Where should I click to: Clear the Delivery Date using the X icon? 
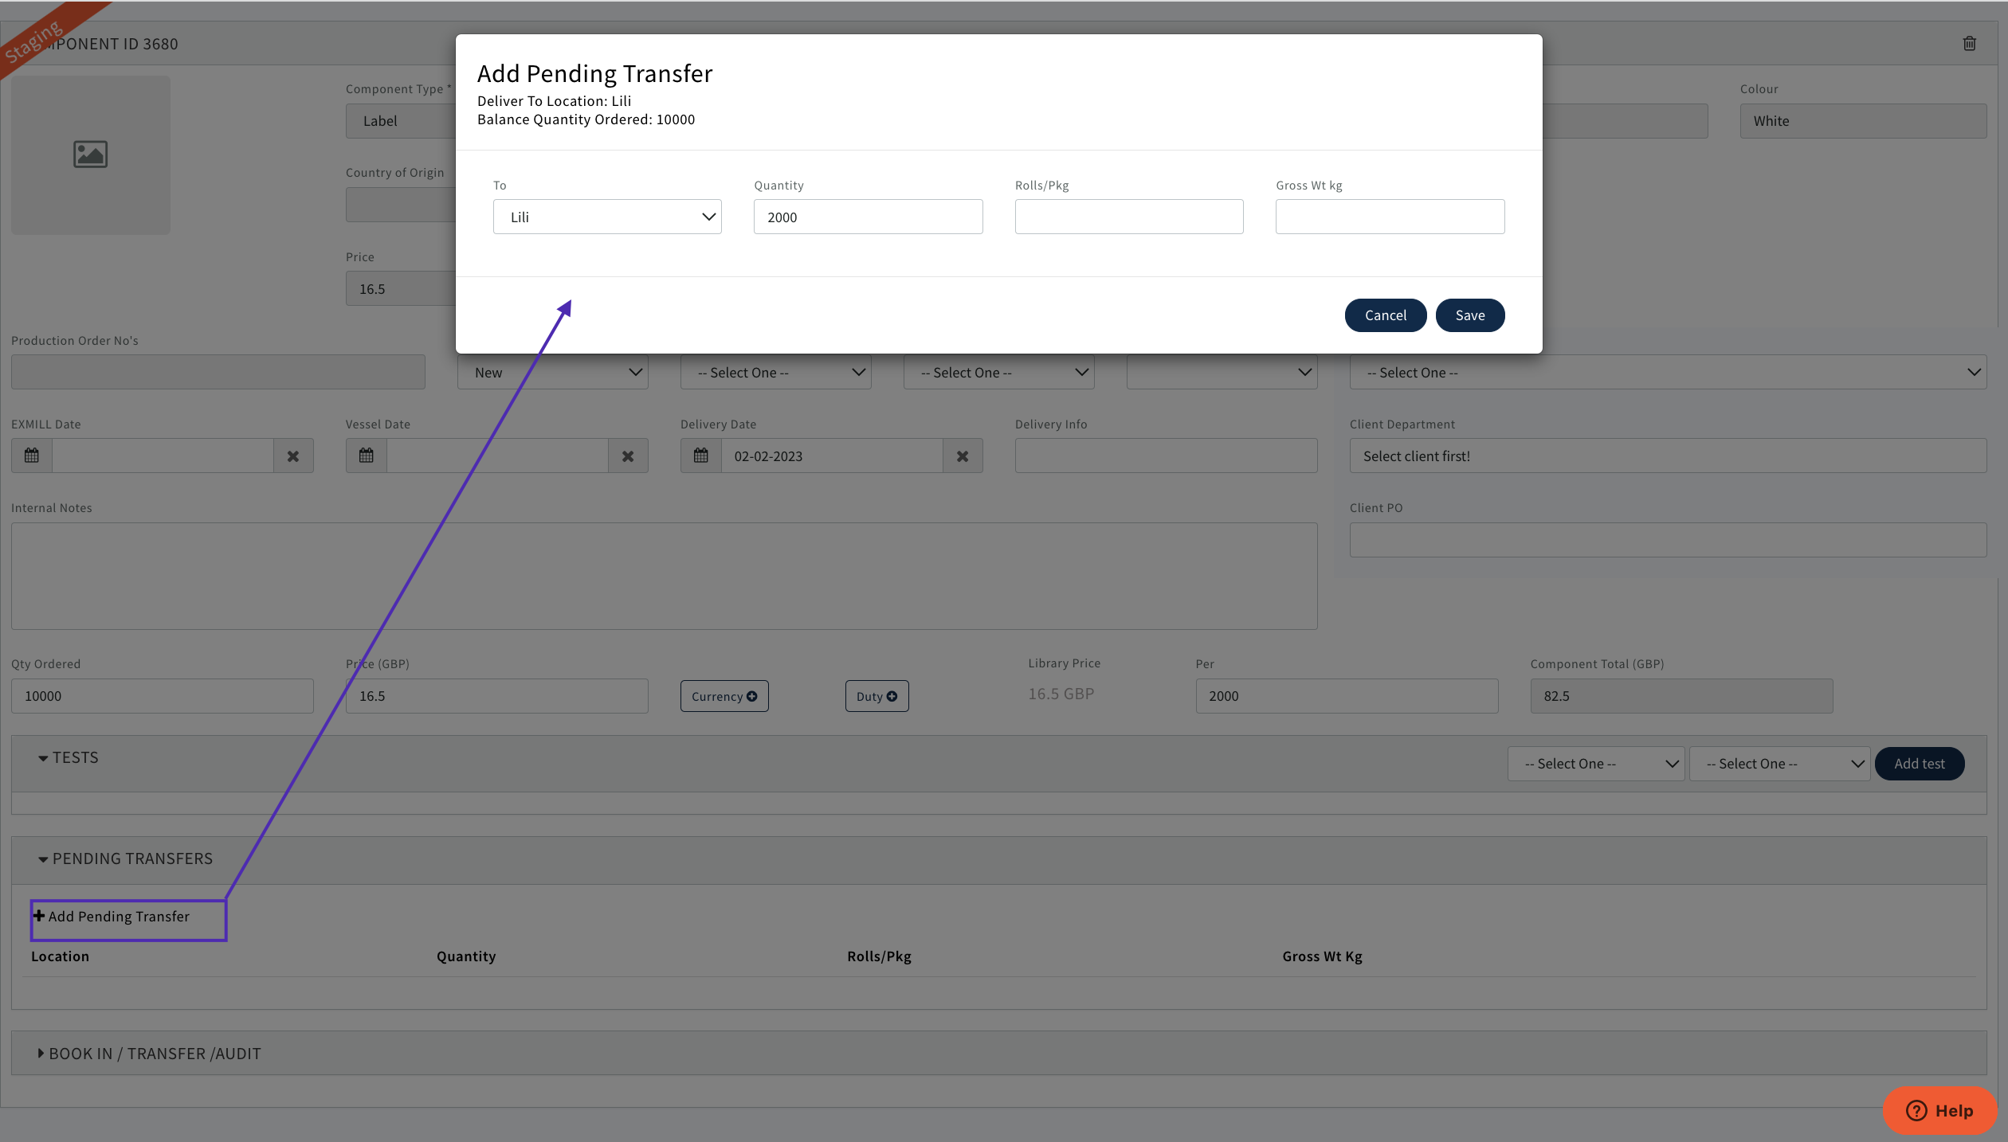tap(963, 455)
